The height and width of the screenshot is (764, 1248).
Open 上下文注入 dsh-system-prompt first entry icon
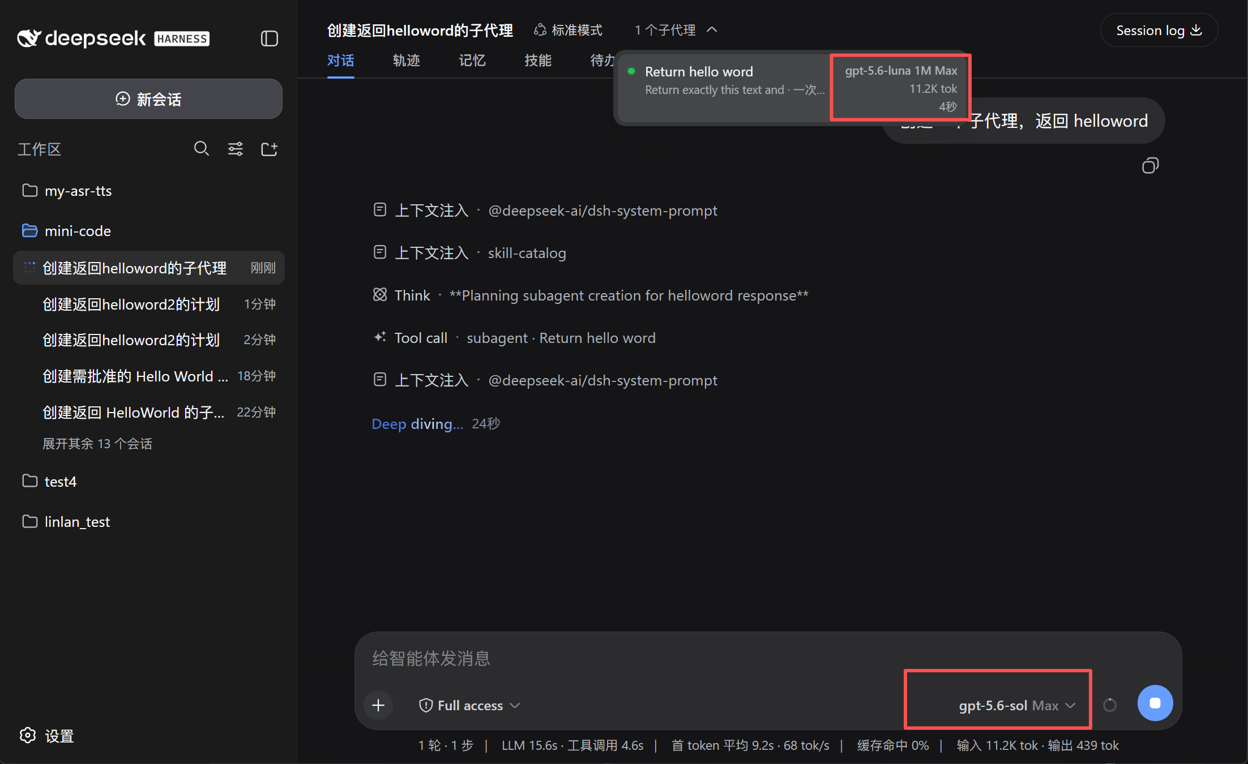pos(380,210)
